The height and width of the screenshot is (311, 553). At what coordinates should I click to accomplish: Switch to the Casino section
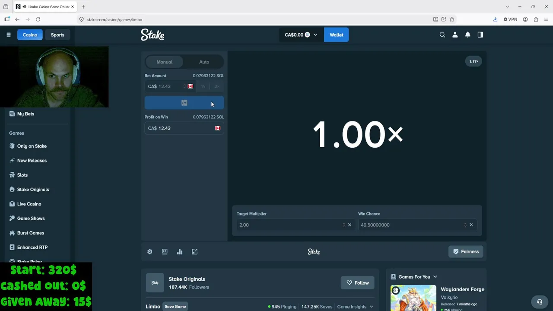[30, 35]
